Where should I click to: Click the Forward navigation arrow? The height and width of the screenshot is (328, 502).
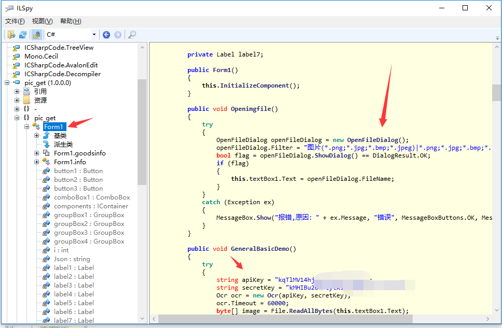pos(118,35)
